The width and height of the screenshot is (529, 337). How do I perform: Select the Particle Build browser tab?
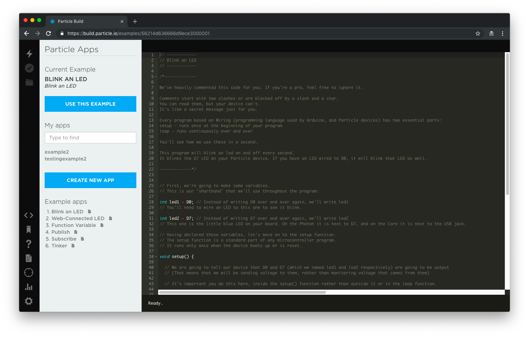pos(87,21)
